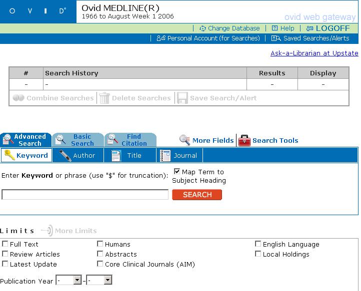Click the Results column header

(x=272, y=73)
